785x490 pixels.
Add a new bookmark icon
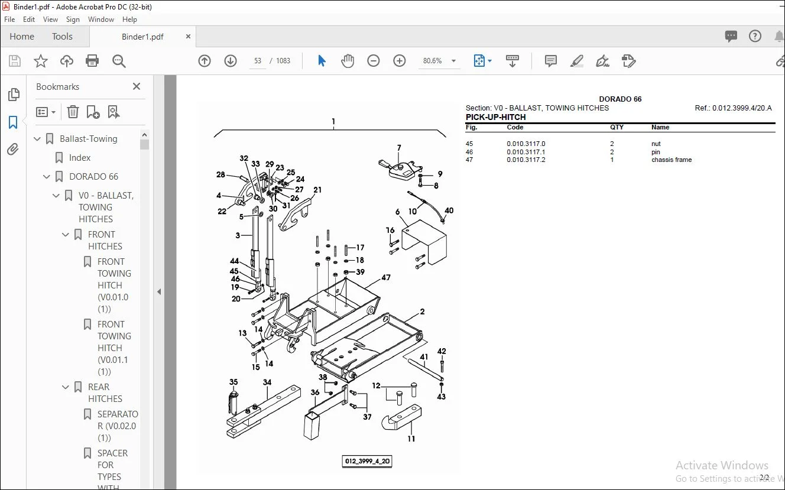pyautogui.click(x=93, y=112)
